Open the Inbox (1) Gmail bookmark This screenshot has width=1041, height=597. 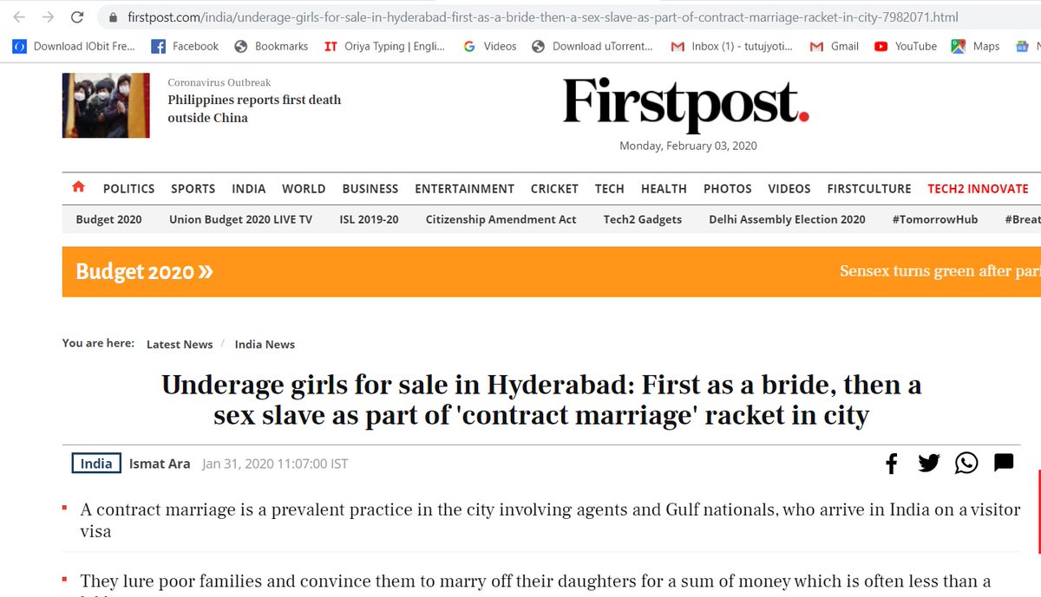tap(731, 47)
